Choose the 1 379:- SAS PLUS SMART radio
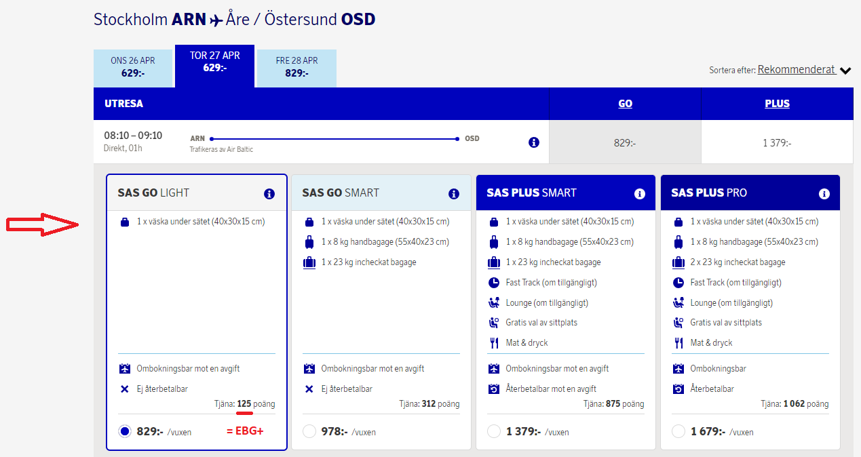The width and height of the screenshot is (861, 457). 494,432
